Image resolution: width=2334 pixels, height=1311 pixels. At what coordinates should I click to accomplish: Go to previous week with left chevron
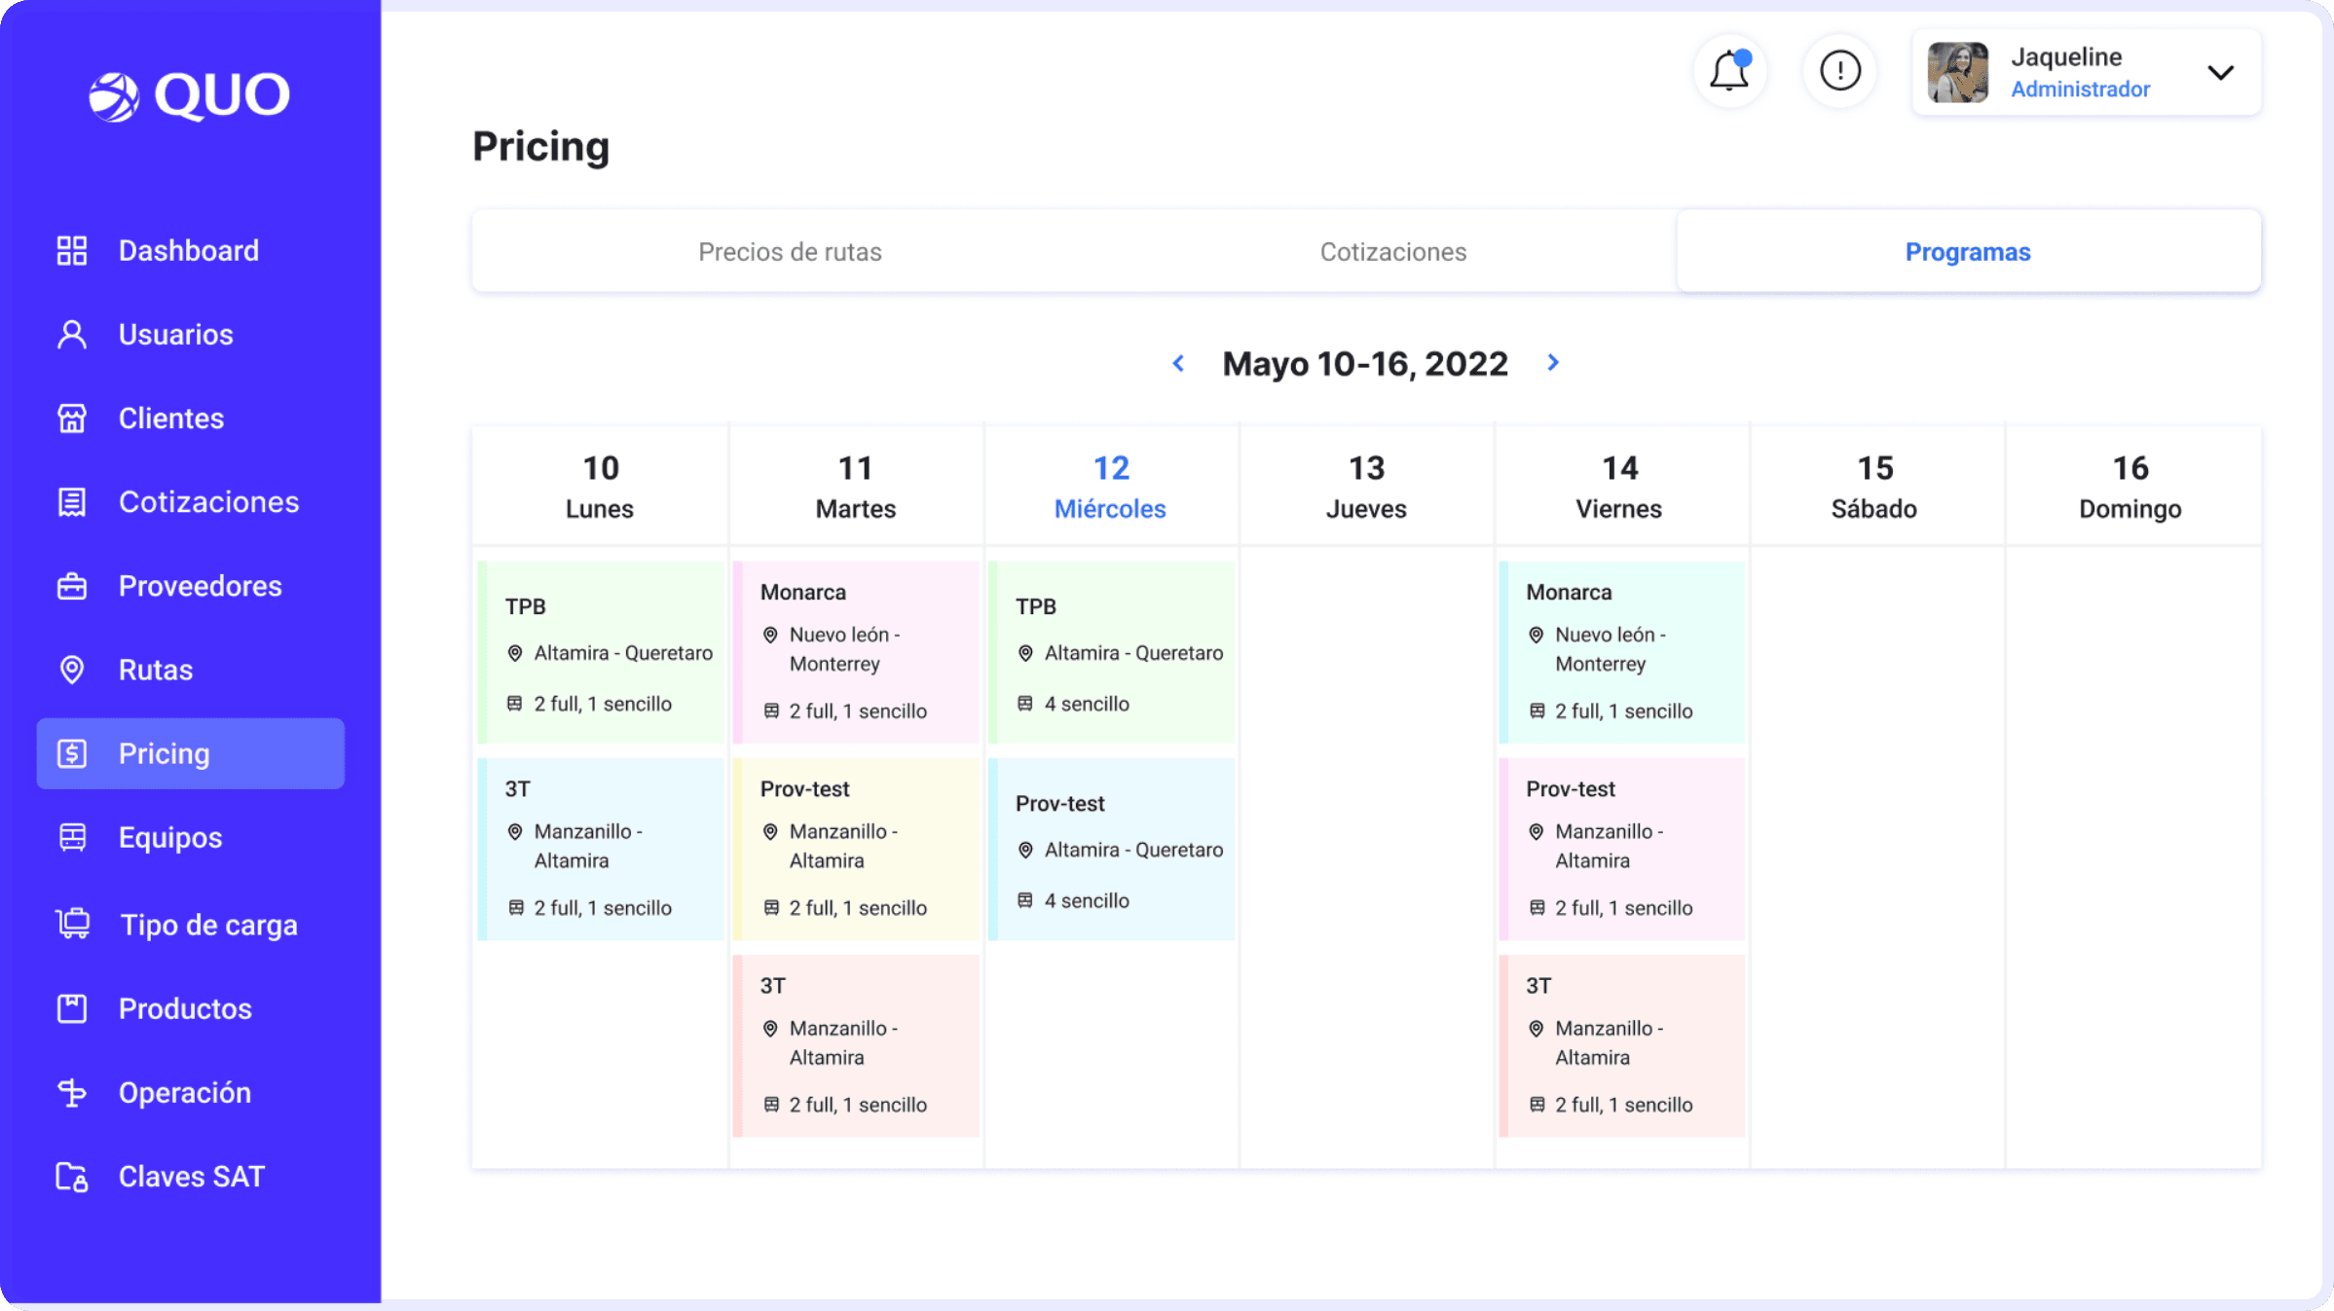point(1178,363)
